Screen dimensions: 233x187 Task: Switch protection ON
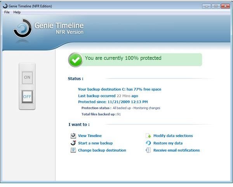pyautogui.click(x=27, y=78)
